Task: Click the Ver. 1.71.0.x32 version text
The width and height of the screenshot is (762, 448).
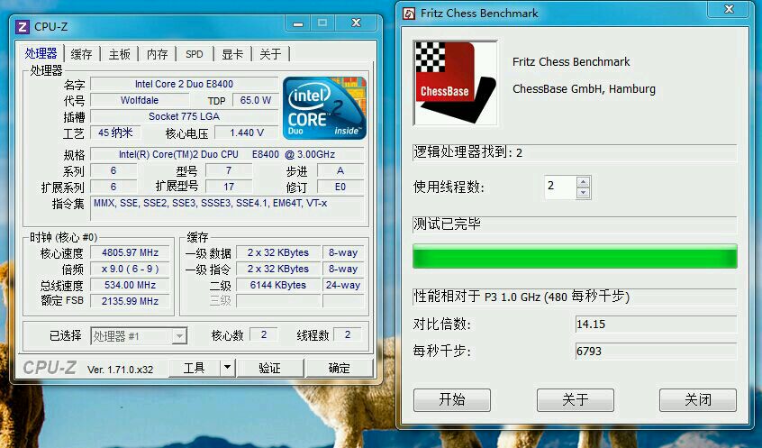Action: click(120, 370)
